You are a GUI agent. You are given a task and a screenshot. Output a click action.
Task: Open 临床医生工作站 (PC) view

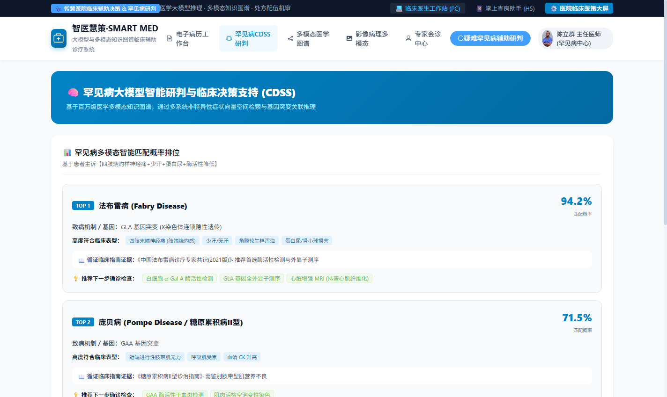[x=428, y=8]
